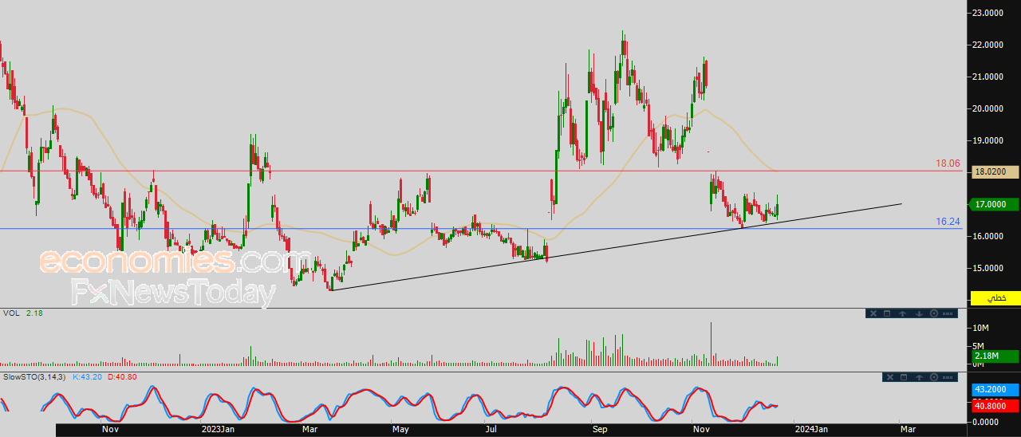Move the SlowSTO panel up
The height and width of the screenshot is (437, 1021).
918,376
